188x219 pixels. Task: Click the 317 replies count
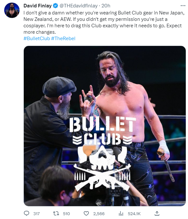tap(37, 214)
